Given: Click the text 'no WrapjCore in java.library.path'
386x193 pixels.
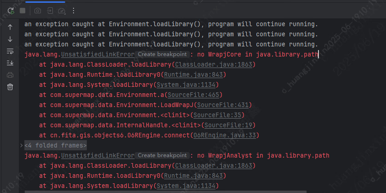Looking at the screenshot, I should point(257,54).
